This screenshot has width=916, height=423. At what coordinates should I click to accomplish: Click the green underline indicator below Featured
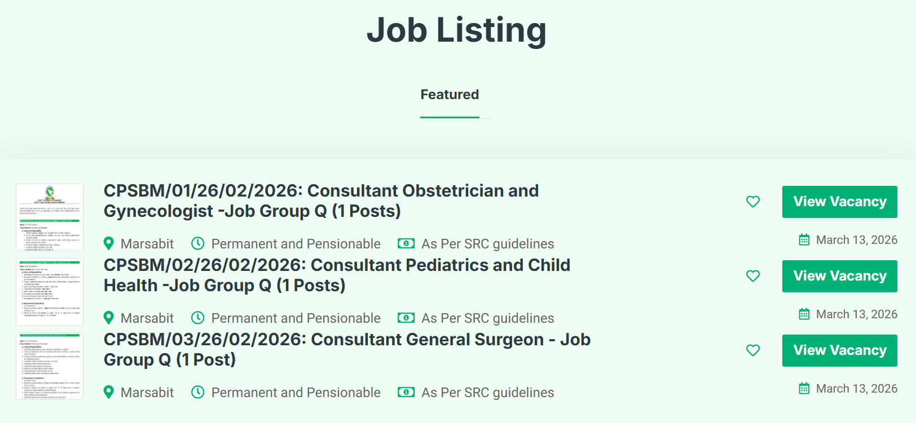pos(450,117)
